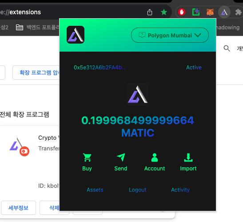Click the 확장 프로그램 압축 button
The height and width of the screenshot is (222, 243).
click(x=36, y=73)
